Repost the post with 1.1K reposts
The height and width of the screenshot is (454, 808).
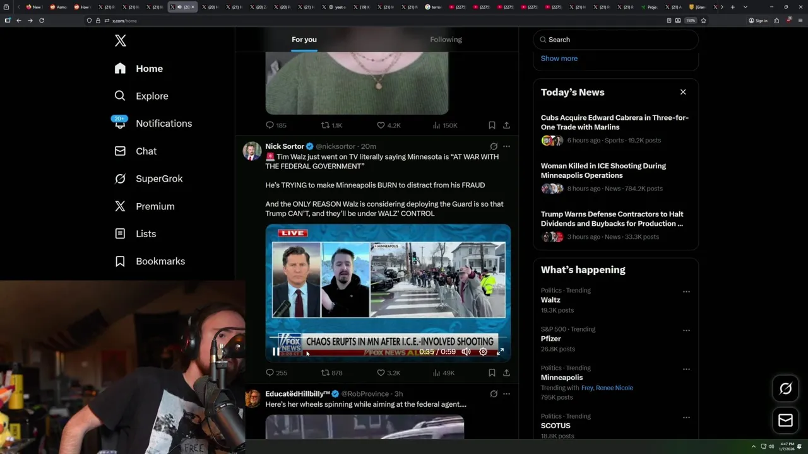coord(332,125)
